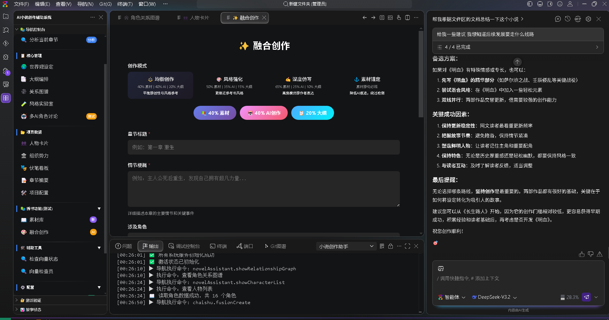609x320 pixels.
Task: Open the Run and Debug bug icon
Action: pyautogui.click(x=6, y=57)
